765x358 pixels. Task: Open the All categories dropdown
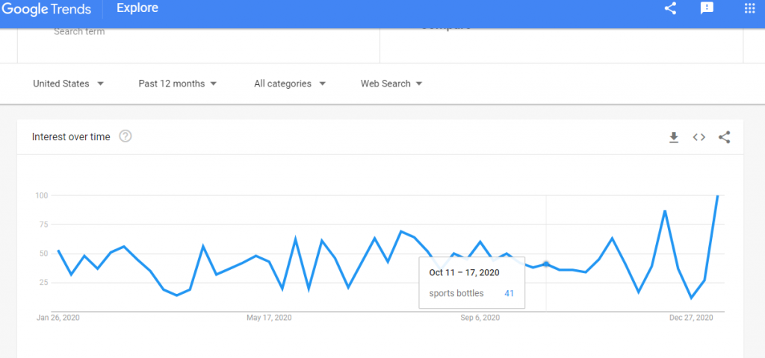(x=290, y=84)
